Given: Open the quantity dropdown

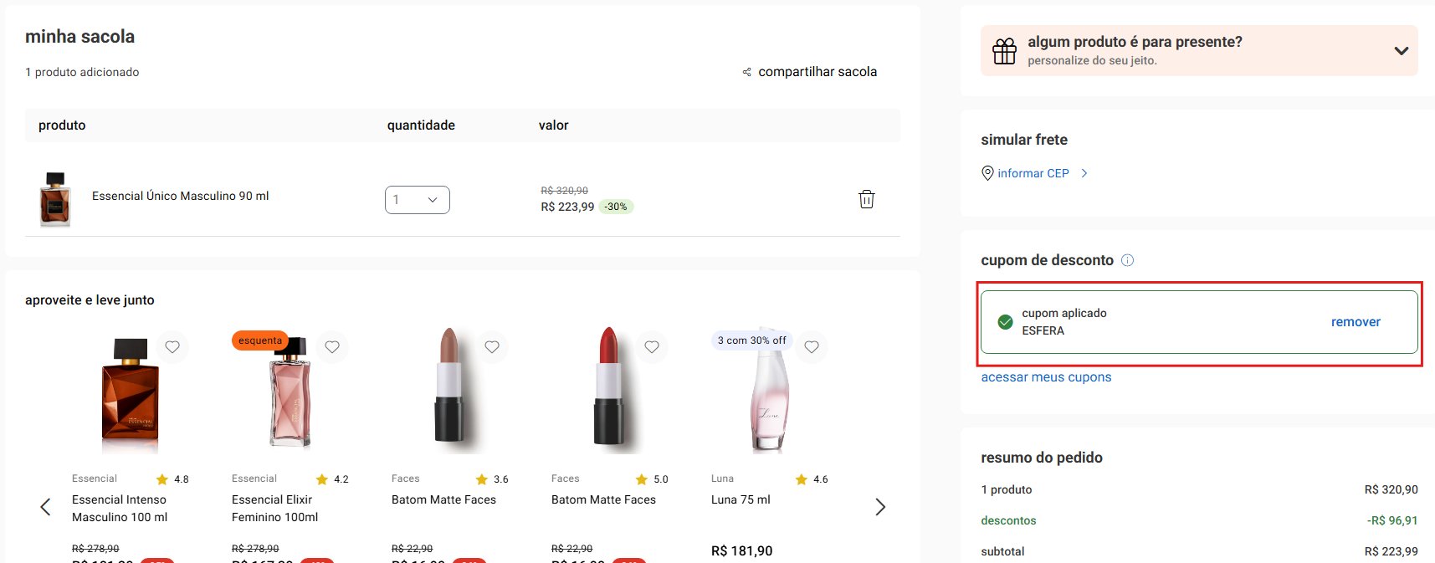Looking at the screenshot, I should pos(417,200).
